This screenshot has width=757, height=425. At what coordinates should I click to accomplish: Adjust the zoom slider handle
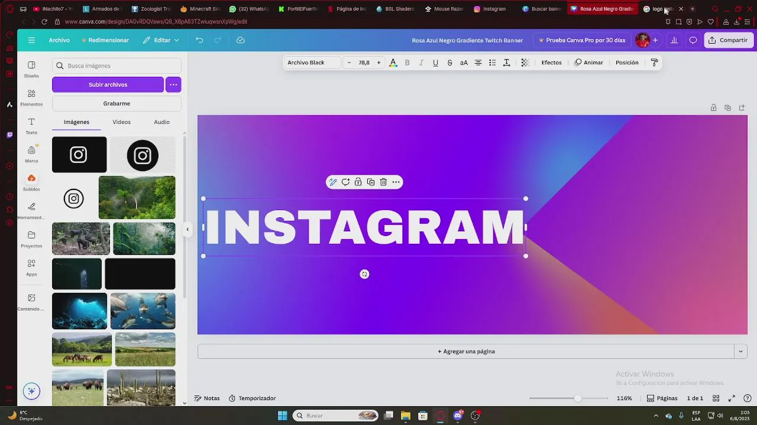click(578, 398)
